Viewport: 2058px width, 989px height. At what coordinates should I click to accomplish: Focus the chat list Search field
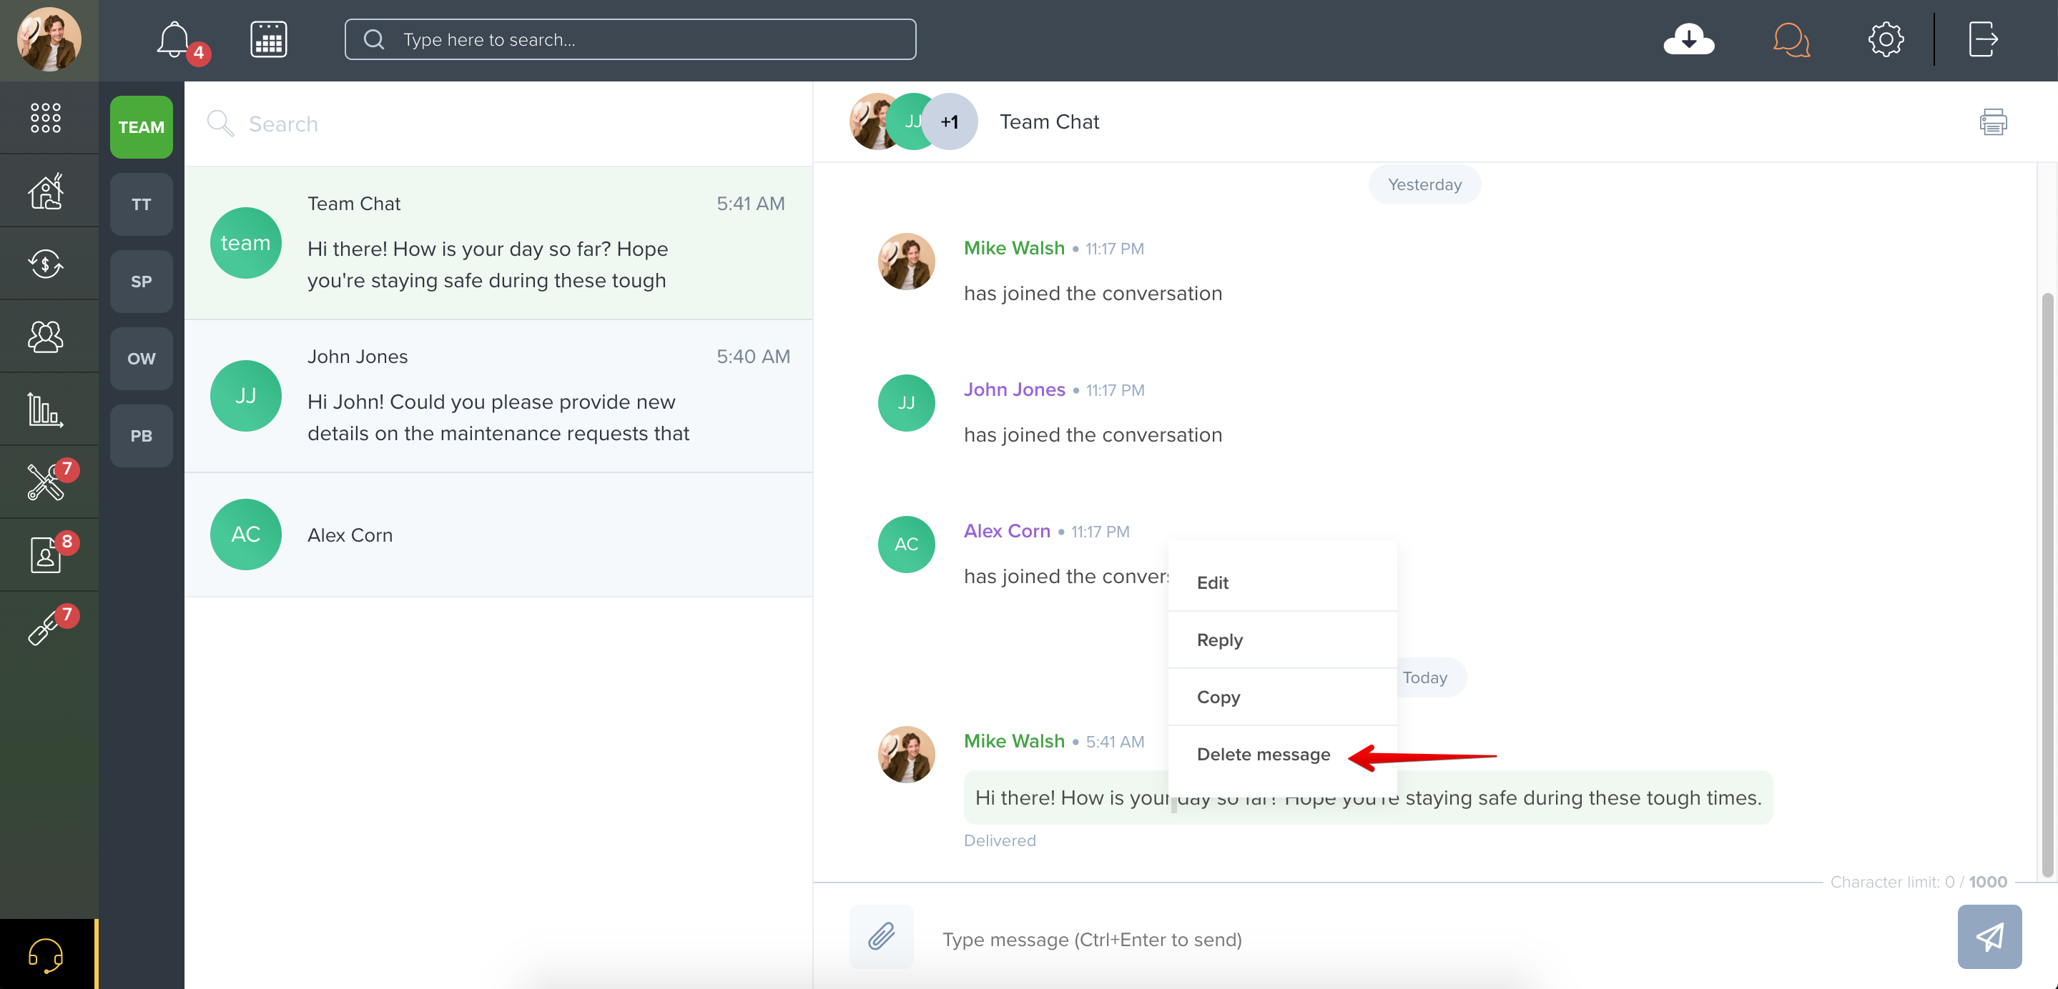498,124
